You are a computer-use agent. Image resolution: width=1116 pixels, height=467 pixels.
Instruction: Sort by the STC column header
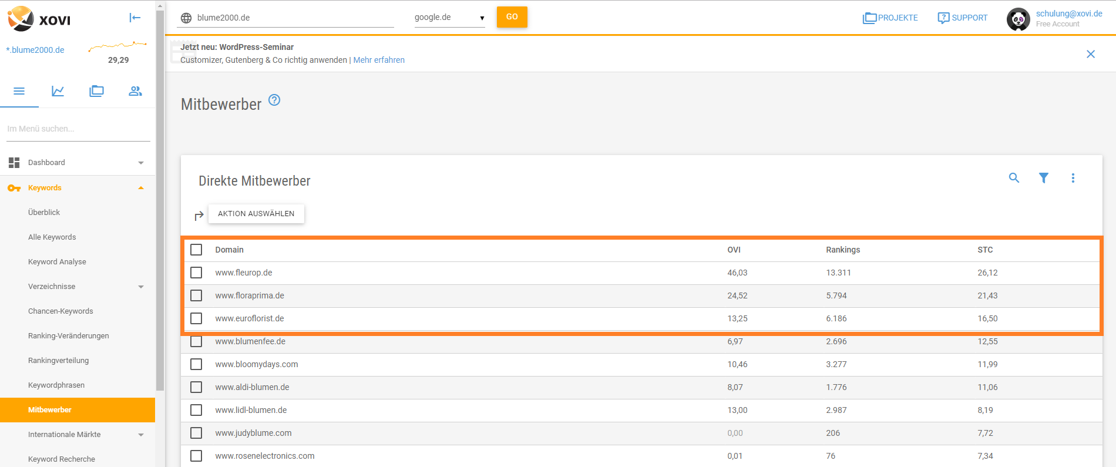coord(985,250)
